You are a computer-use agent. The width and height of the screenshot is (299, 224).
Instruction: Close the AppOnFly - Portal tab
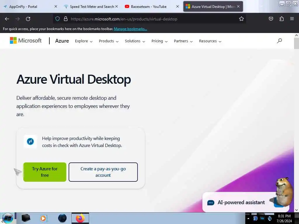[56, 6]
